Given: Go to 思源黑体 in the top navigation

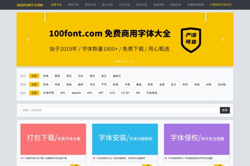Looking at the screenshot, I should coord(159,5).
